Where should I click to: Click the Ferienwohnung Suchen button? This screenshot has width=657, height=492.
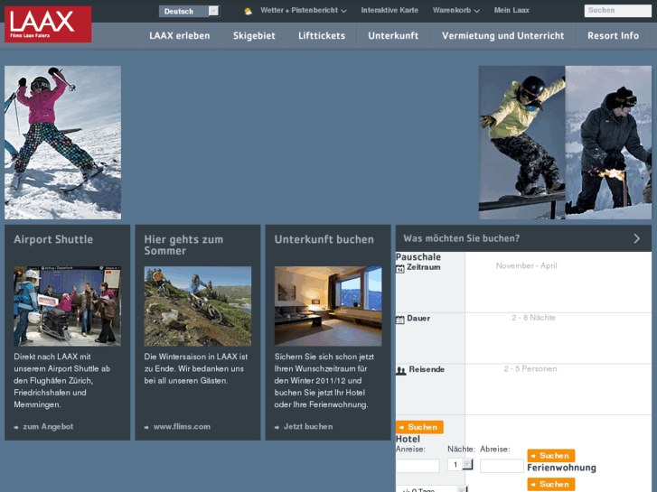(x=550, y=484)
